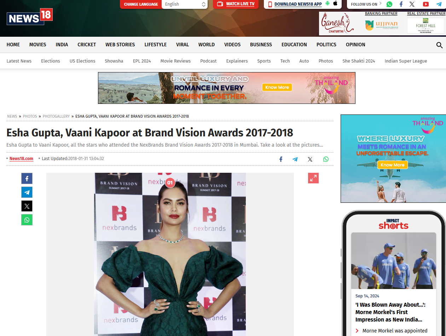Click the Android icon for app download

pyautogui.click(x=328, y=4)
